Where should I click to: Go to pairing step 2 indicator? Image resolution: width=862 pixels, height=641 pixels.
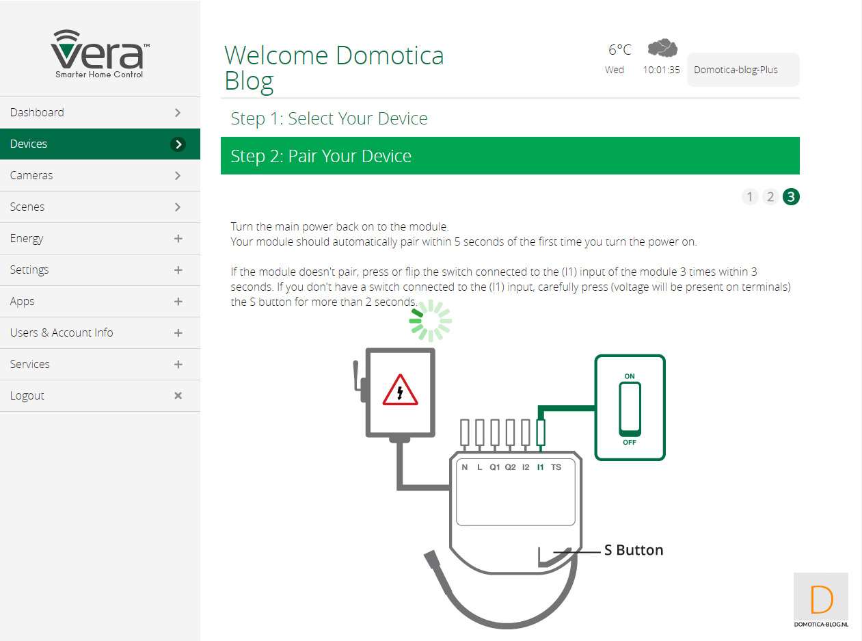[770, 197]
